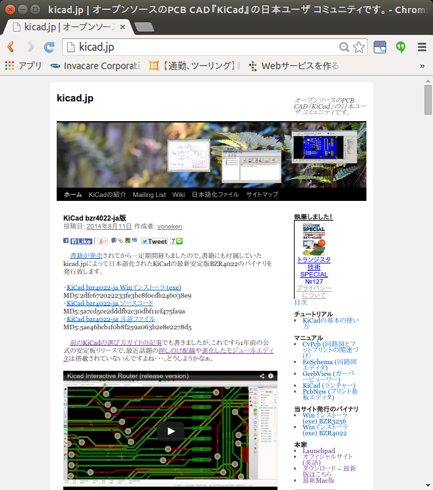
Task: Click the video share icon
Action: click(x=262, y=376)
